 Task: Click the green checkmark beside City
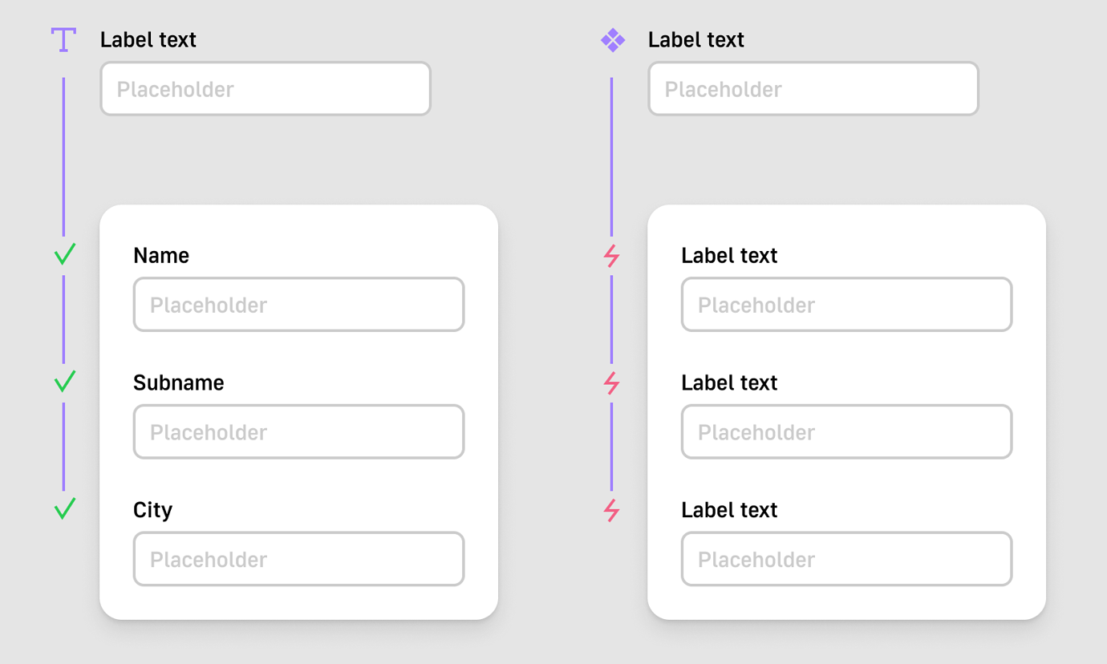(x=65, y=508)
